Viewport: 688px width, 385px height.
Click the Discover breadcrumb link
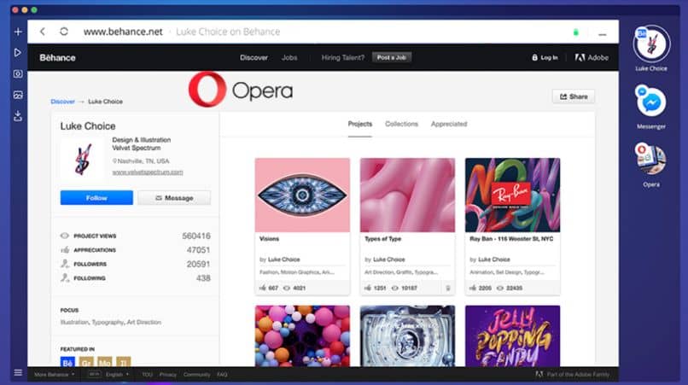click(x=63, y=102)
